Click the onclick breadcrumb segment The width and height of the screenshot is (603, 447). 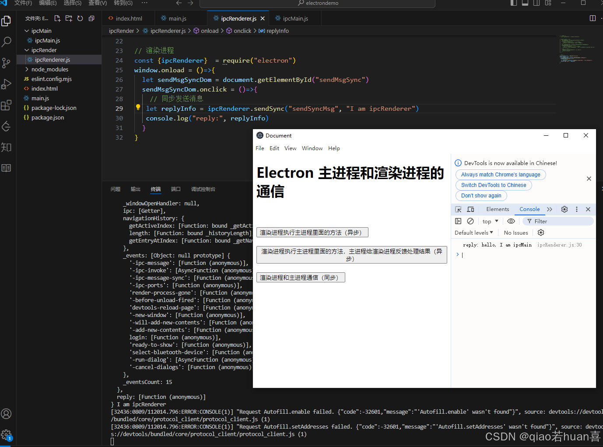tap(239, 31)
